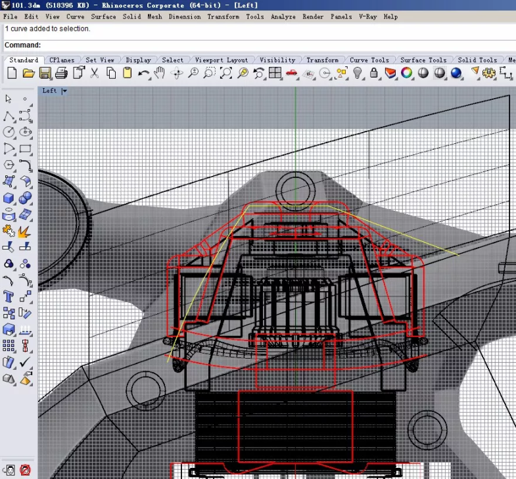This screenshot has height=479, width=516.
Task: Choose the Zoom Extents icon
Action: pos(225,73)
